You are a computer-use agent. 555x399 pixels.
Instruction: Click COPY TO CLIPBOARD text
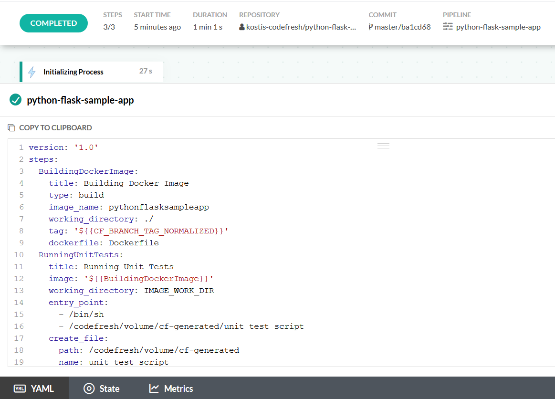(55, 128)
